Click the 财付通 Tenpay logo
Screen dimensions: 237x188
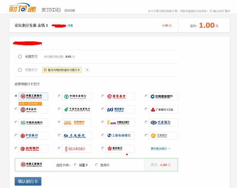[x=23, y=8]
